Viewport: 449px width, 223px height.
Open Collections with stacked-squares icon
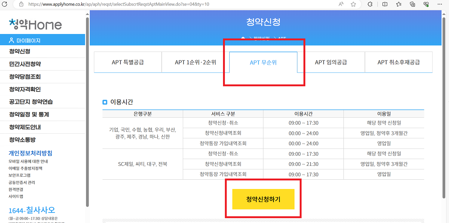(412, 4)
